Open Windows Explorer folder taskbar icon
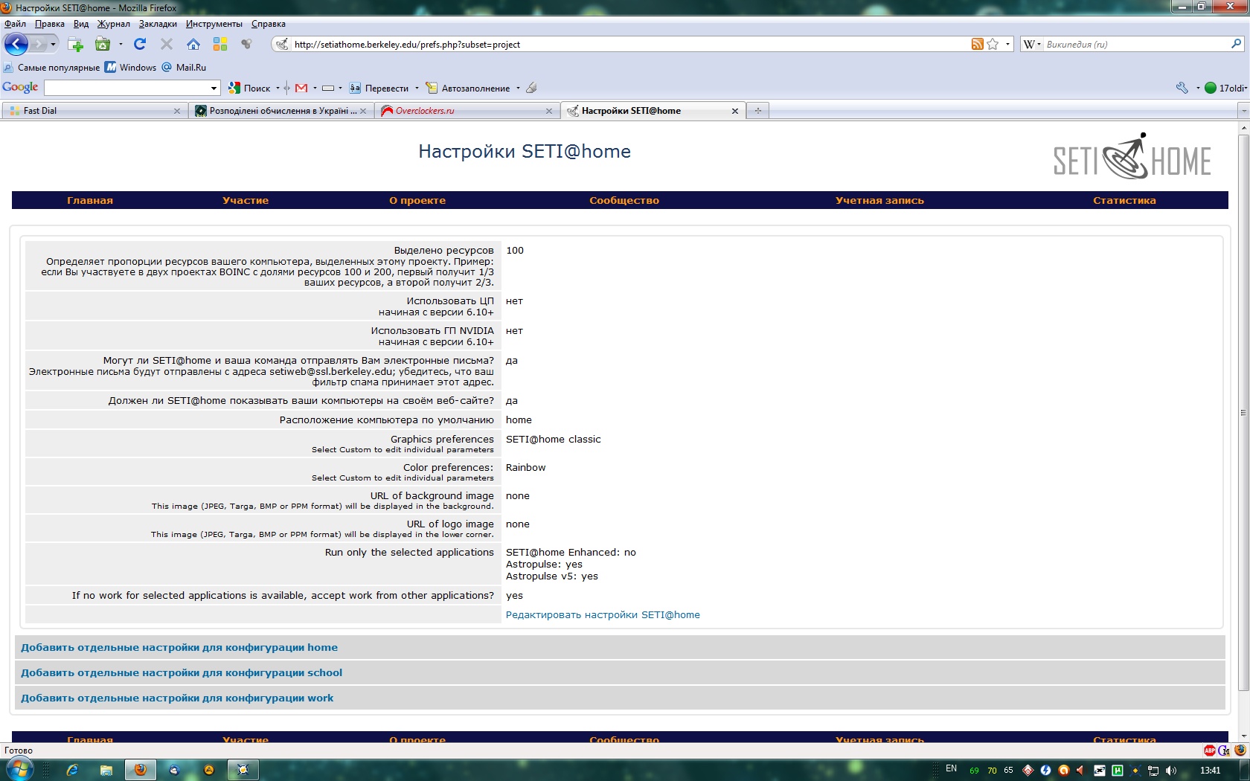The image size is (1250, 781). point(106,770)
